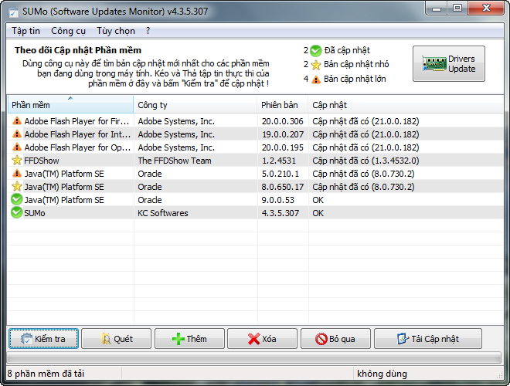Click the progress bar above status bar
Viewport: 510px width, 386px height.
coord(254,357)
